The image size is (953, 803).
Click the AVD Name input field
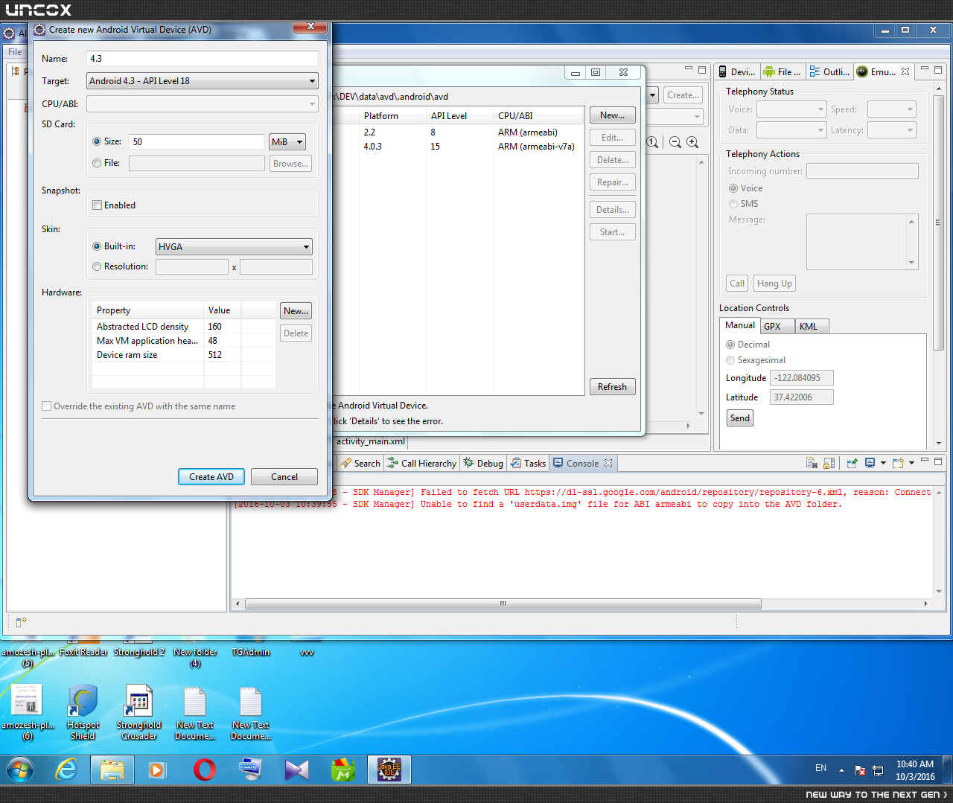[x=203, y=59]
